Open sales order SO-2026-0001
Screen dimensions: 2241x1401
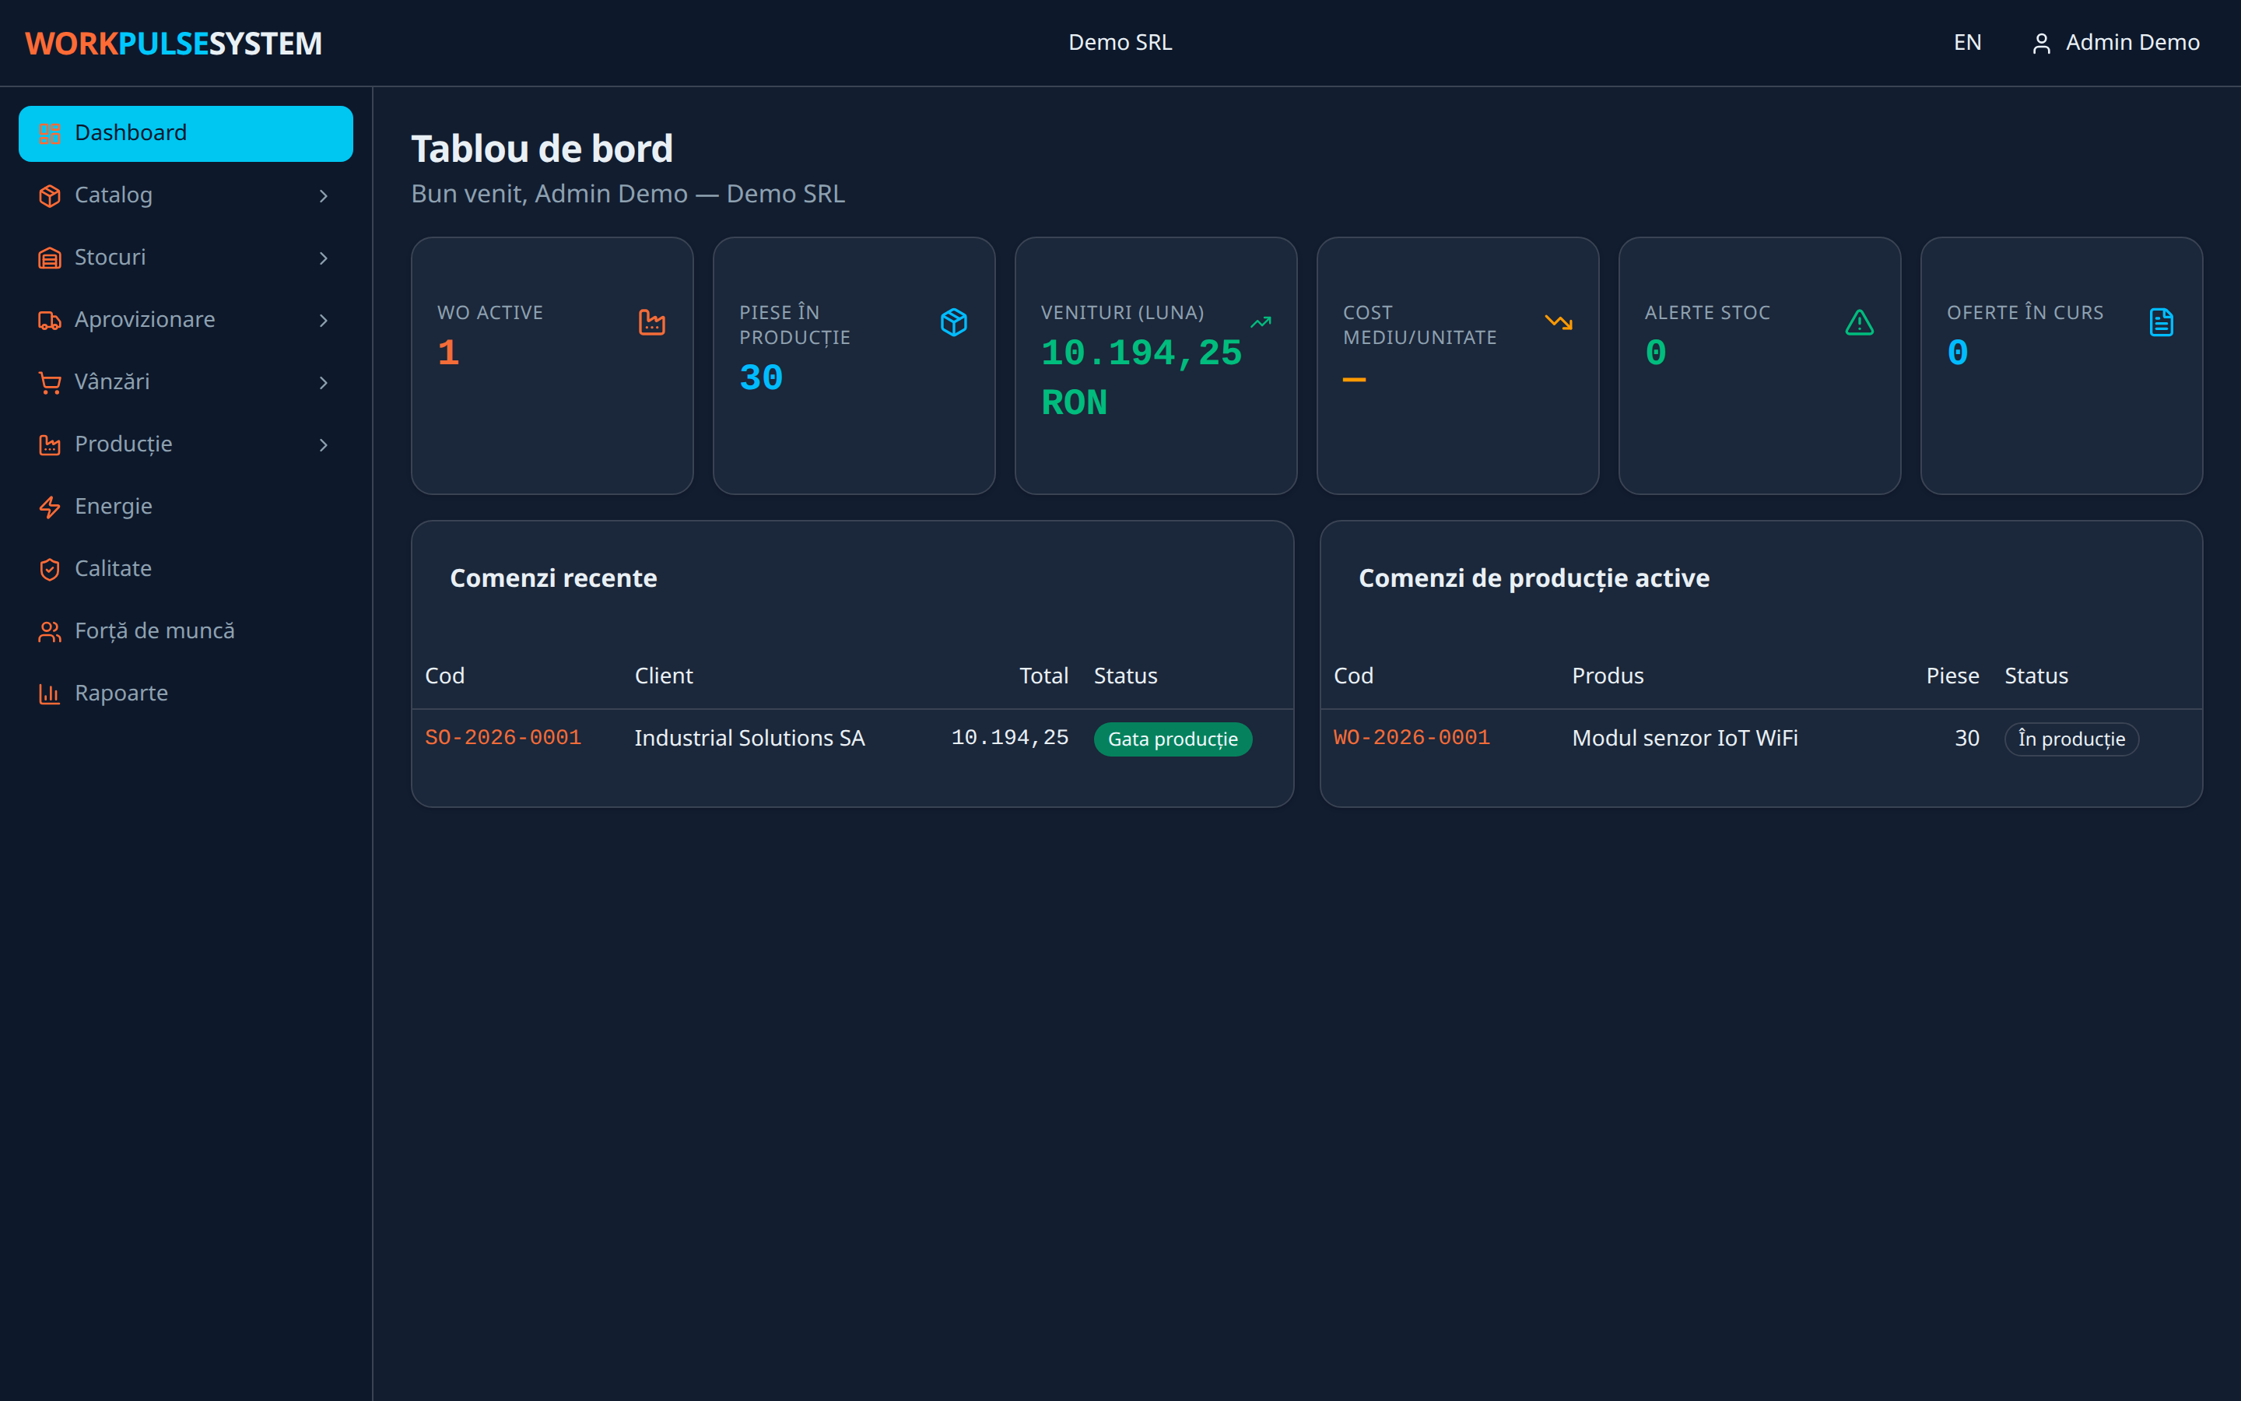(503, 738)
